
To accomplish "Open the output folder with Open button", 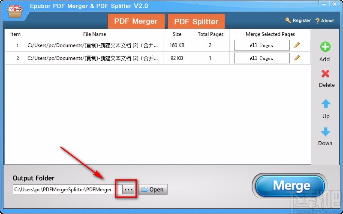I will point(153,190).
